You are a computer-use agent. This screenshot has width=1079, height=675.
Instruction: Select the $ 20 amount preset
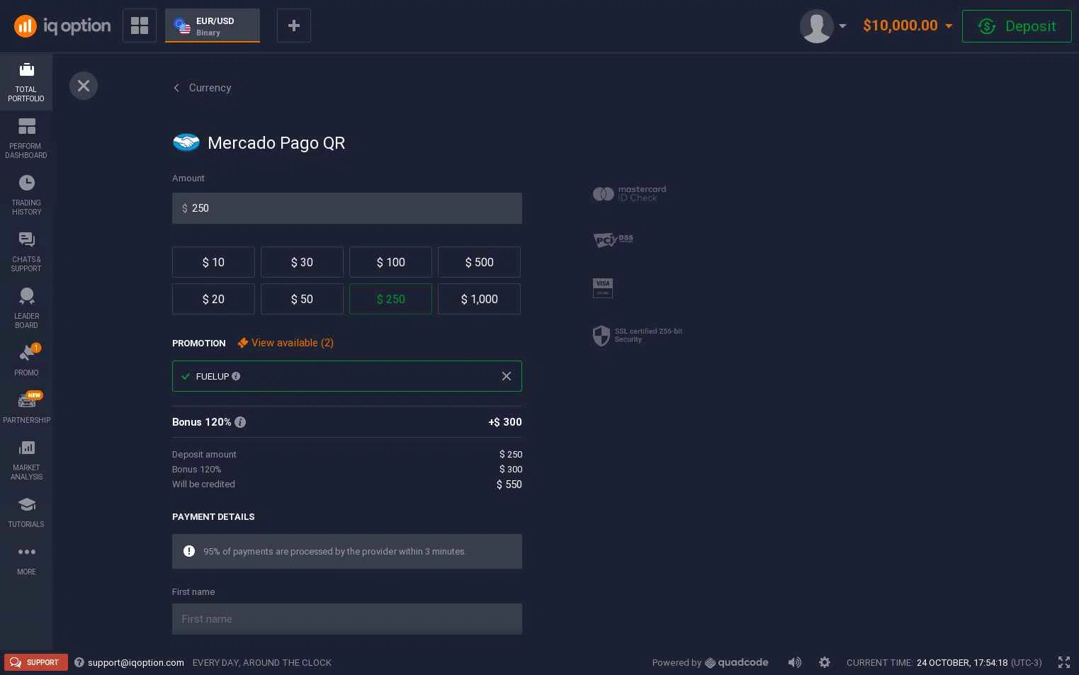pyautogui.click(x=213, y=299)
